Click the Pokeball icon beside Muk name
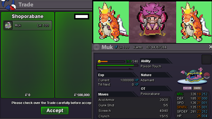The width and height of the screenshot is (212, 119). point(96,47)
